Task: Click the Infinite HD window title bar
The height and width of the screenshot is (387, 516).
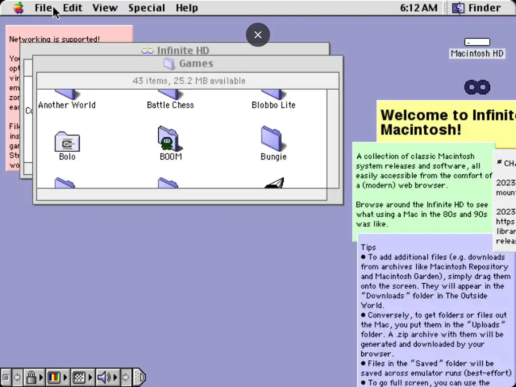Action: pyautogui.click(x=175, y=50)
